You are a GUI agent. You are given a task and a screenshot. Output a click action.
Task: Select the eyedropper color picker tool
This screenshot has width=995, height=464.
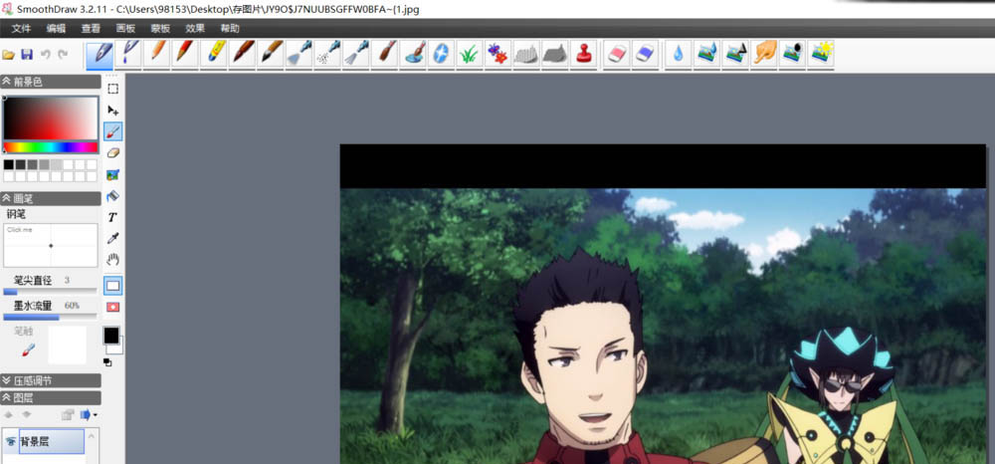click(113, 239)
